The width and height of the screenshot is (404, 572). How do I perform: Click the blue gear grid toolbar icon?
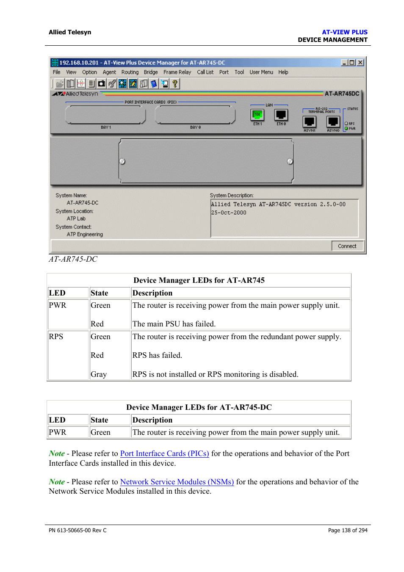(122, 84)
